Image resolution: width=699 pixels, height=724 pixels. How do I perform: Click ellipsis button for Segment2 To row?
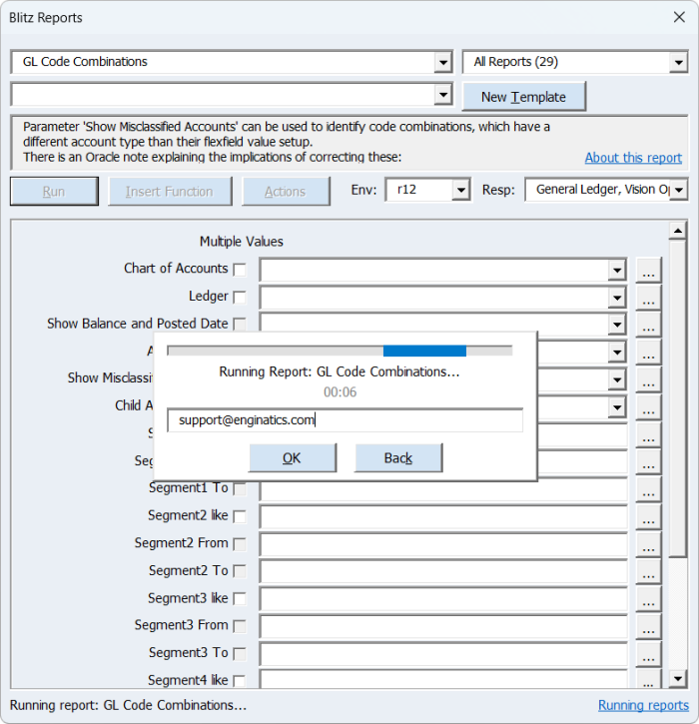(648, 571)
